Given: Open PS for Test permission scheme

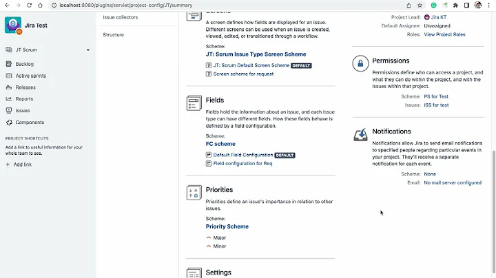Looking at the screenshot, I should point(436,96).
